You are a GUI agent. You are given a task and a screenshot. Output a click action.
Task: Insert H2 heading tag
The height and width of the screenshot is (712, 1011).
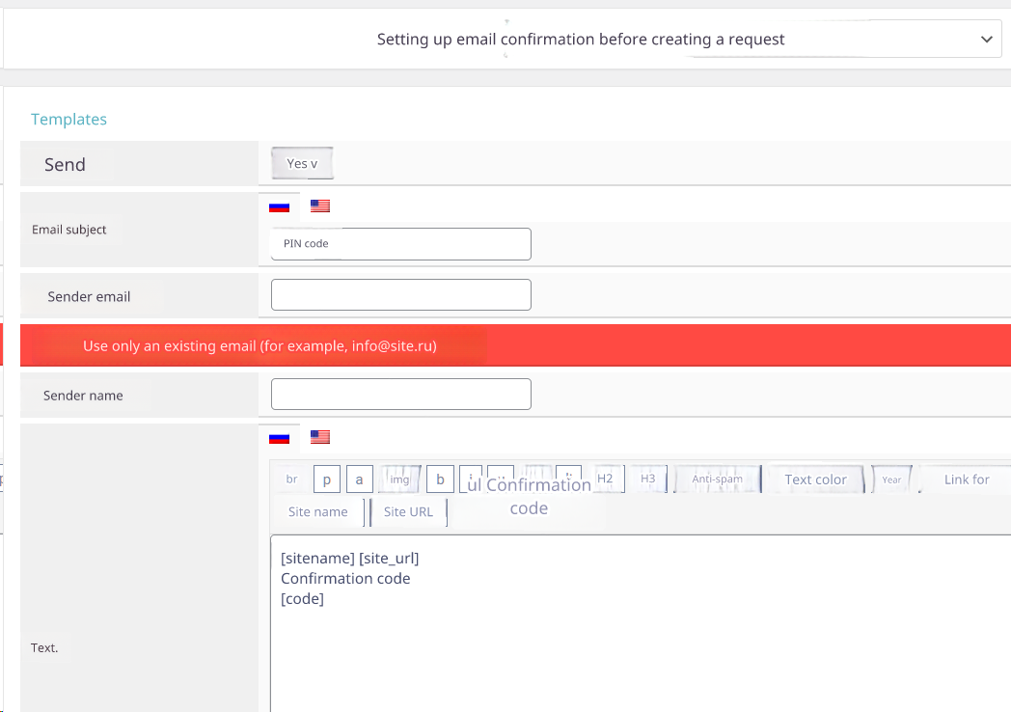click(605, 479)
